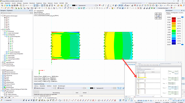Click the save file icon in toolbar
Image resolution: width=185 pixels, height=103 pixels.
tap(15, 6)
